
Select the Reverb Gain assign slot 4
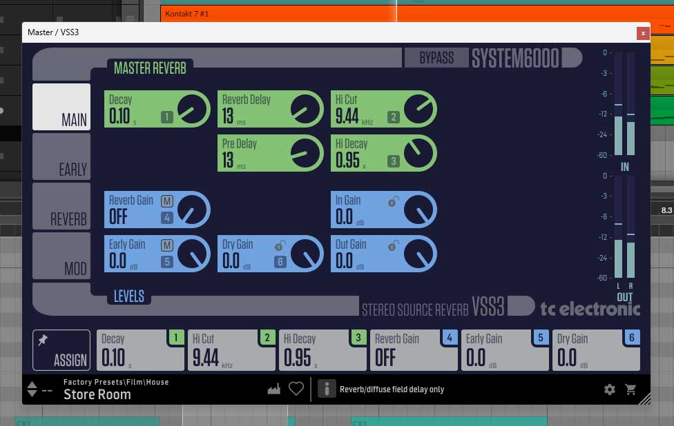[414, 350]
